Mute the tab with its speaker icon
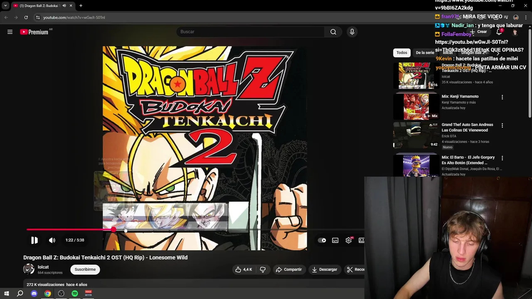Screen dimensions: 532x299 (64, 6)
